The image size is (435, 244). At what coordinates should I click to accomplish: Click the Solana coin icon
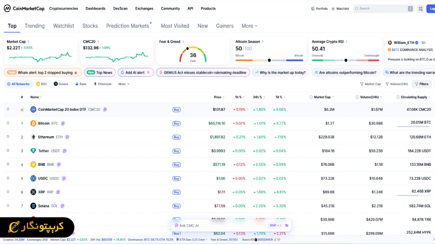[33, 206]
